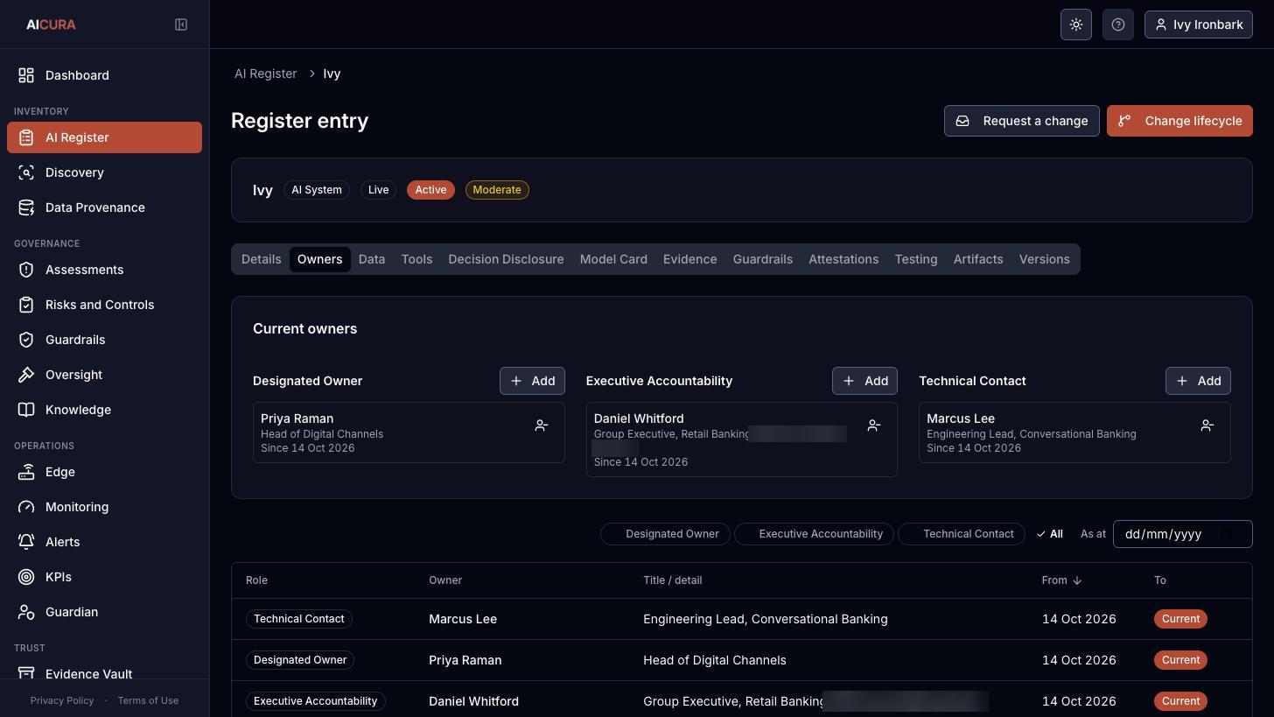Open the Terms of Use link
This screenshot has height=717, width=1274.
click(148, 700)
